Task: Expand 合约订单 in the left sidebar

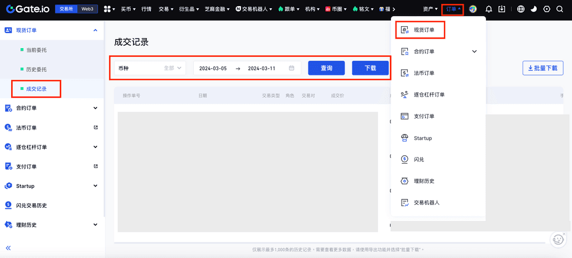Action: click(x=51, y=108)
